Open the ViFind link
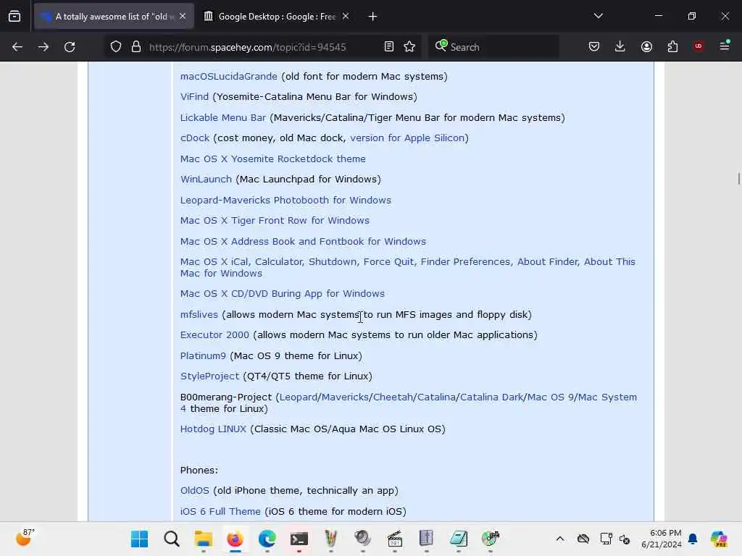The height and width of the screenshot is (556, 742). pyautogui.click(x=194, y=97)
